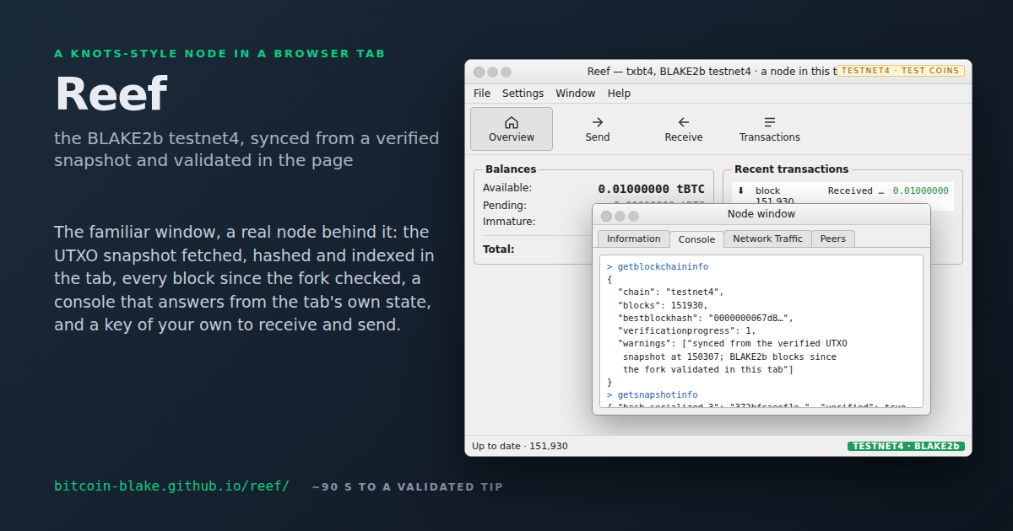The width and height of the screenshot is (1013, 531).
Task: Click the green 0.01000000 amount
Action: (921, 190)
